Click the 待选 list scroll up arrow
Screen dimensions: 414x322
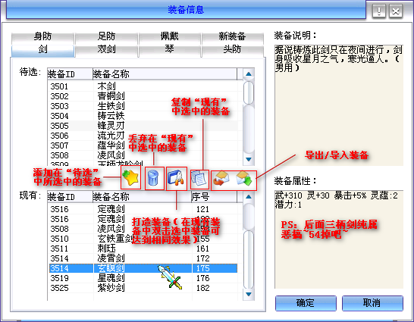click(x=249, y=73)
